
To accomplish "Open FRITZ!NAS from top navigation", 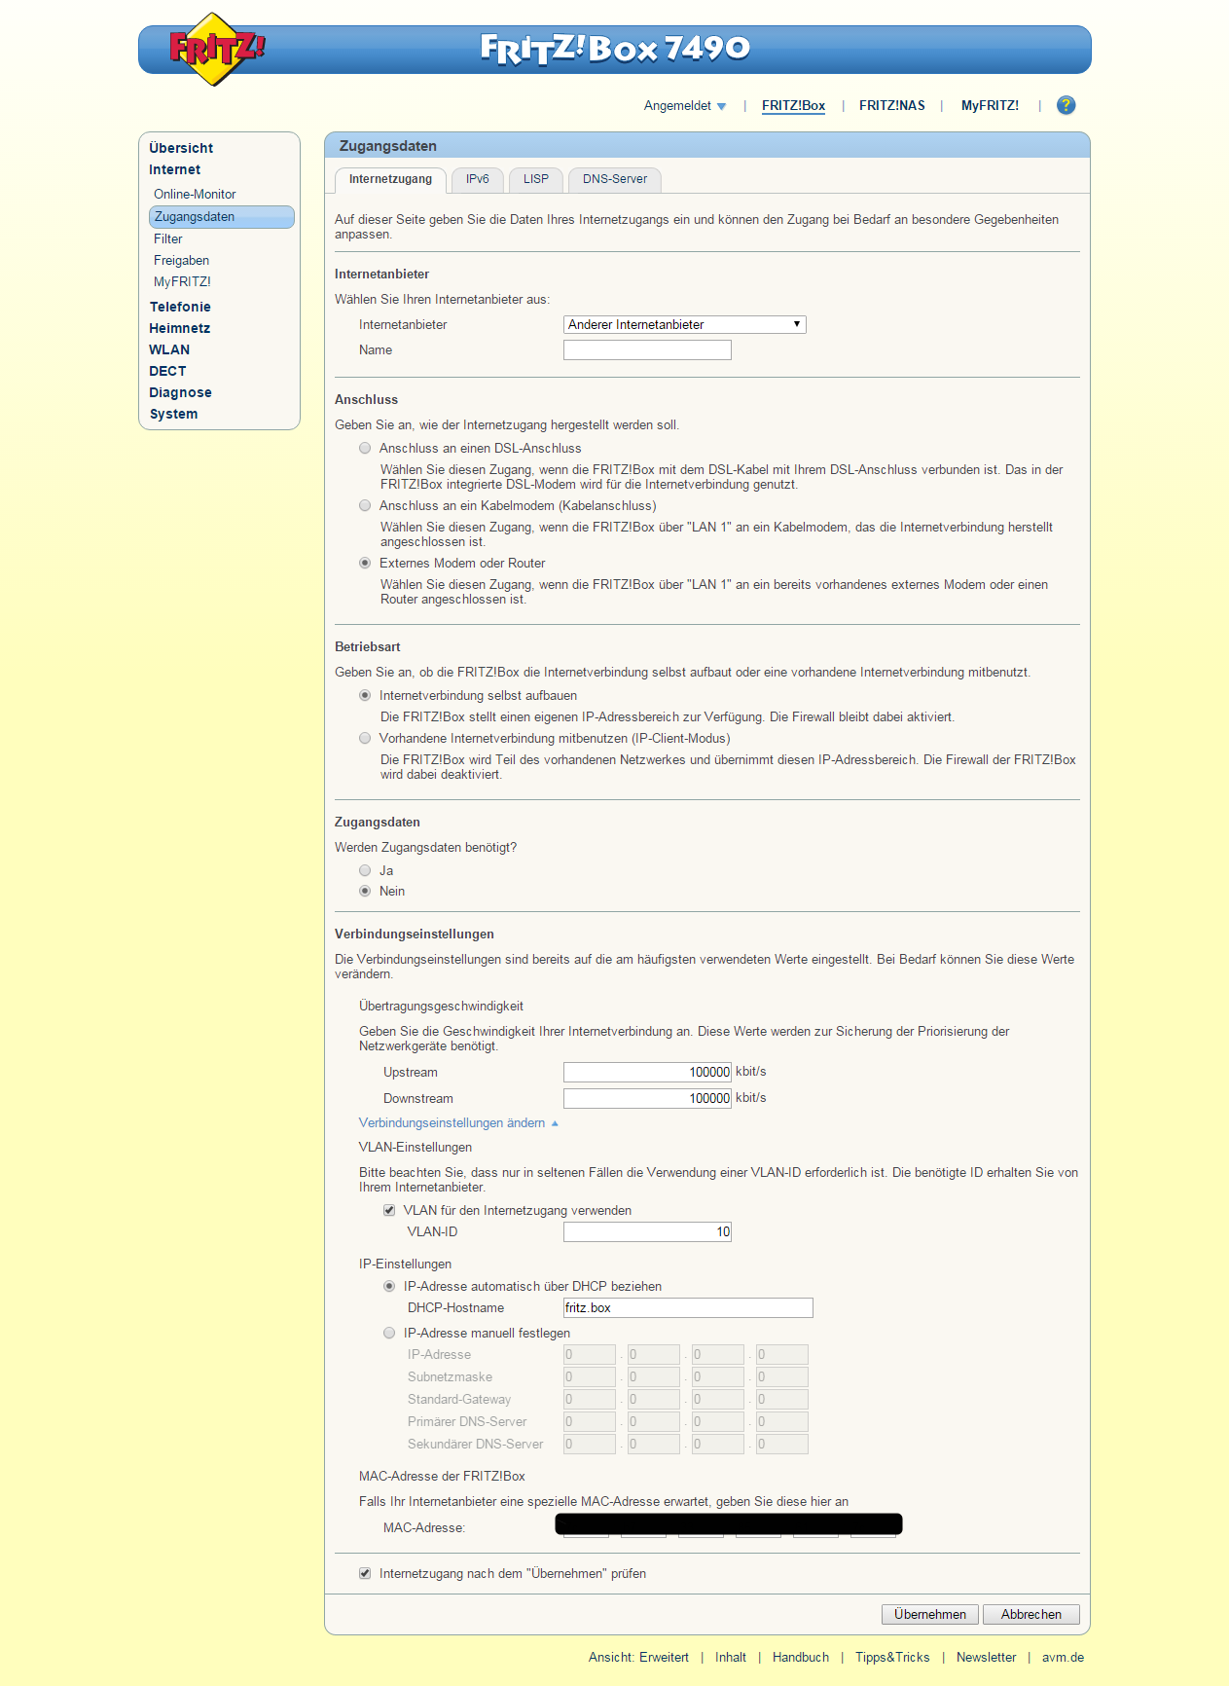I will [x=891, y=106].
